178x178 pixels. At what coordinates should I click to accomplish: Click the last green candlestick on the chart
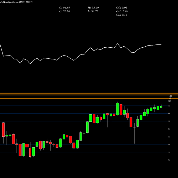click(161, 107)
